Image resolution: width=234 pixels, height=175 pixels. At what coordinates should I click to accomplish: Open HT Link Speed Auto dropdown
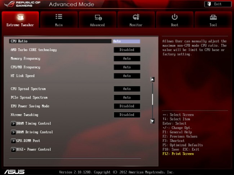127,76
